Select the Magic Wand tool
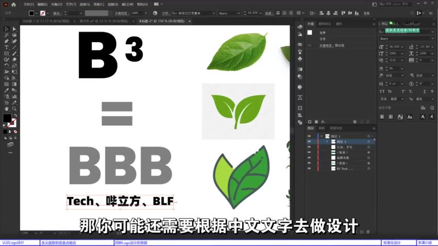The height and width of the screenshot is (246, 438). 7,35
